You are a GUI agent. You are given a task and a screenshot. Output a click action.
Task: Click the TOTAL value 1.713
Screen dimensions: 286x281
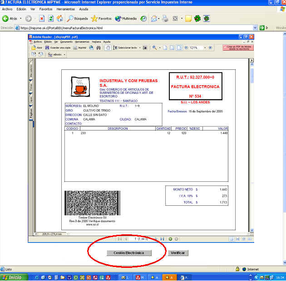(223, 202)
